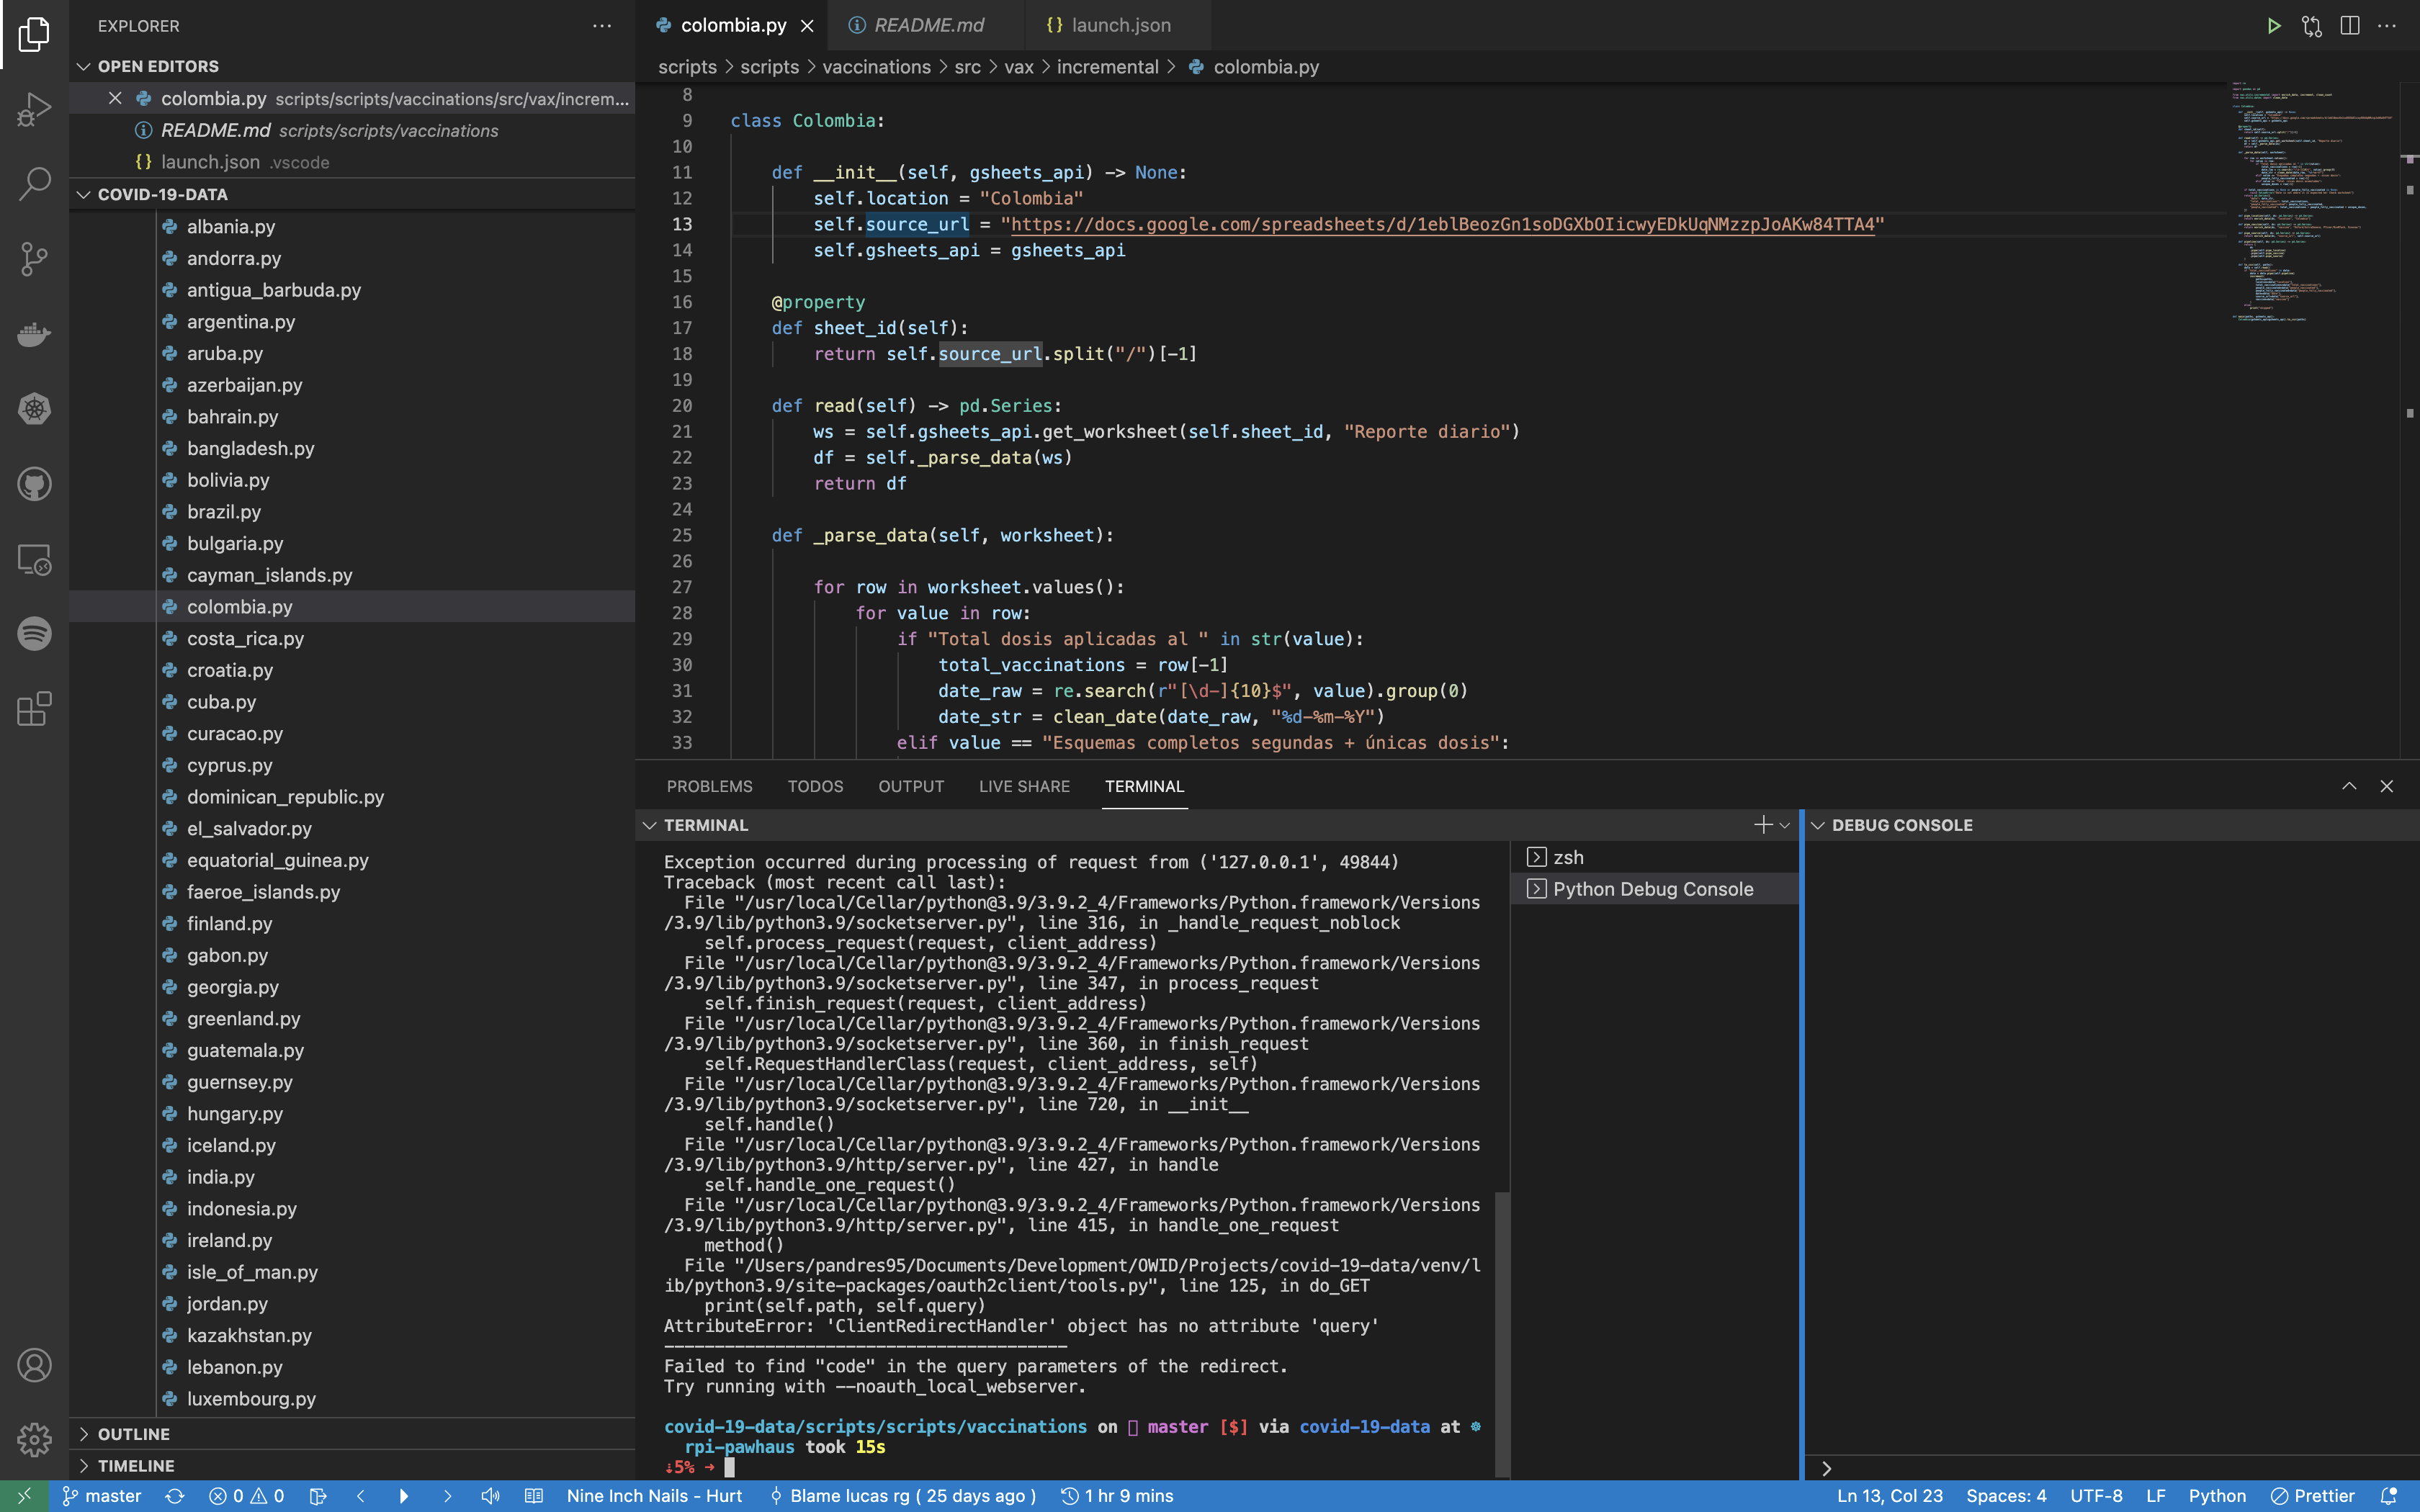Open the Kubernetes extension view
Image resolution: width=2420 pixels, height=1512 pixels.
pyautogui.click(x=34, y=409)
